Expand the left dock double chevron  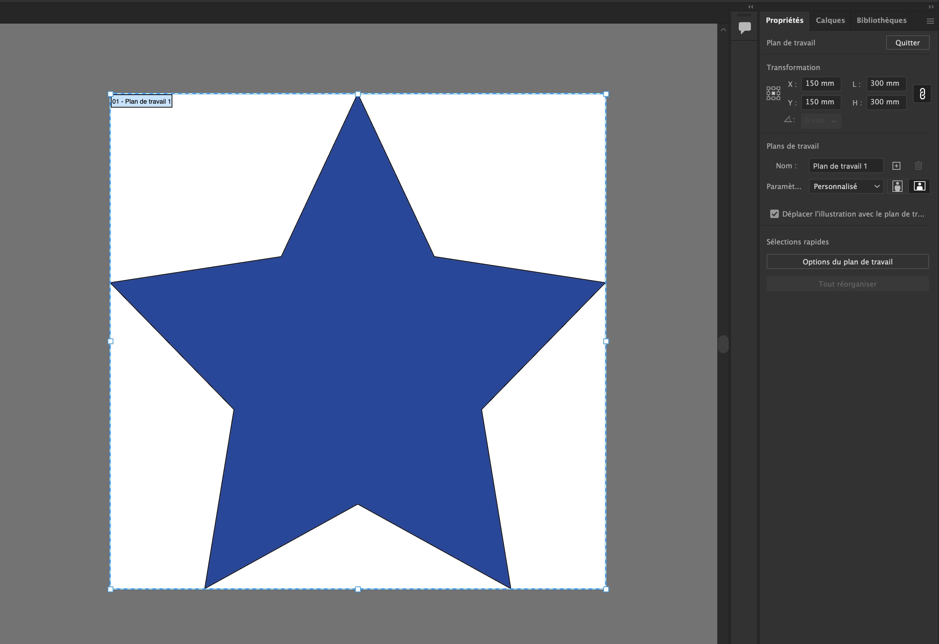point(751,7)
